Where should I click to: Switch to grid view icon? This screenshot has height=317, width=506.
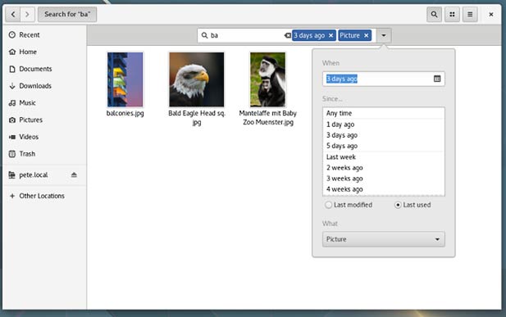452,14
